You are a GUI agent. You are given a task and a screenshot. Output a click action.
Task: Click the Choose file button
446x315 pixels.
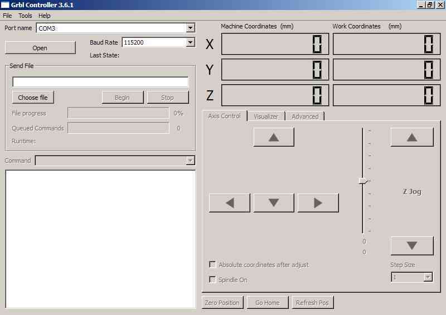click(33, 98)
